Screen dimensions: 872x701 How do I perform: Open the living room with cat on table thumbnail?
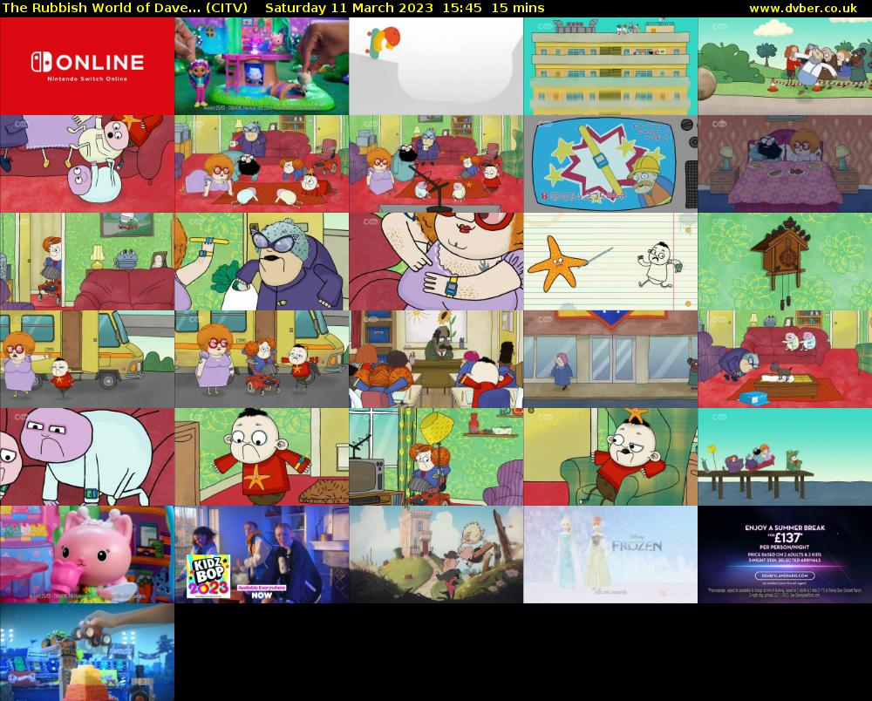(x=785, y=359)
